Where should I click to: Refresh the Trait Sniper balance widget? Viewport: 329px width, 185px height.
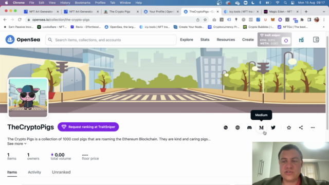tap(286, 41)
